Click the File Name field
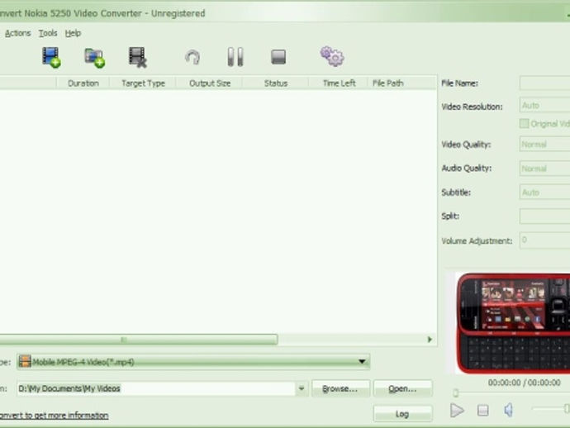The image size is (570, 428). (x=545, y=83)
